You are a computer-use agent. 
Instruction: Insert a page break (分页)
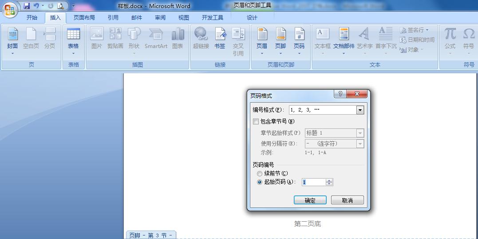click(49, 39)
